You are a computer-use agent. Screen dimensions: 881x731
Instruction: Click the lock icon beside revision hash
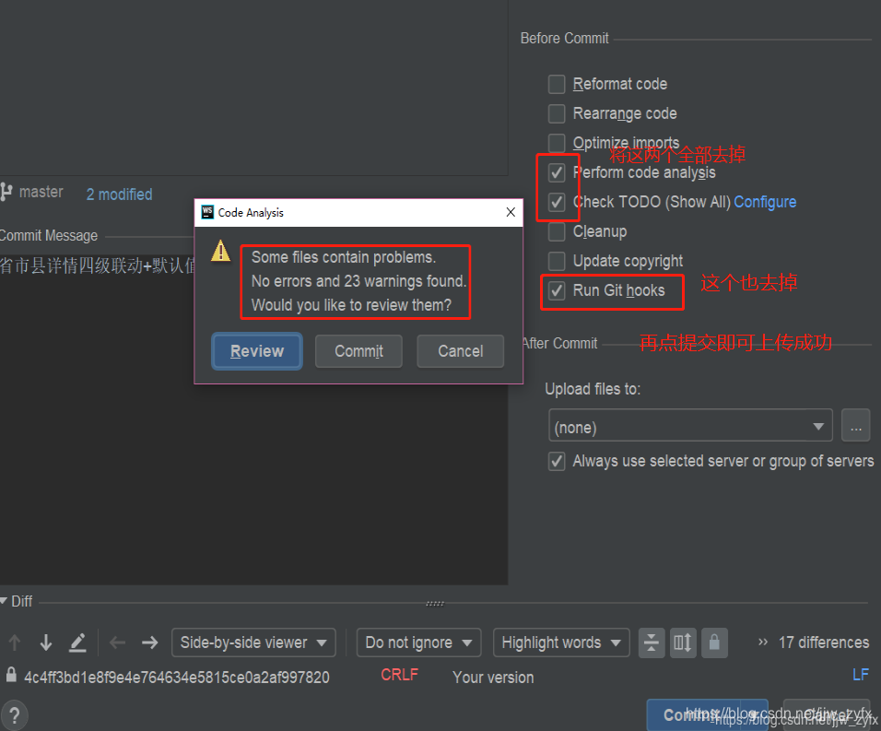pos(11,674)
